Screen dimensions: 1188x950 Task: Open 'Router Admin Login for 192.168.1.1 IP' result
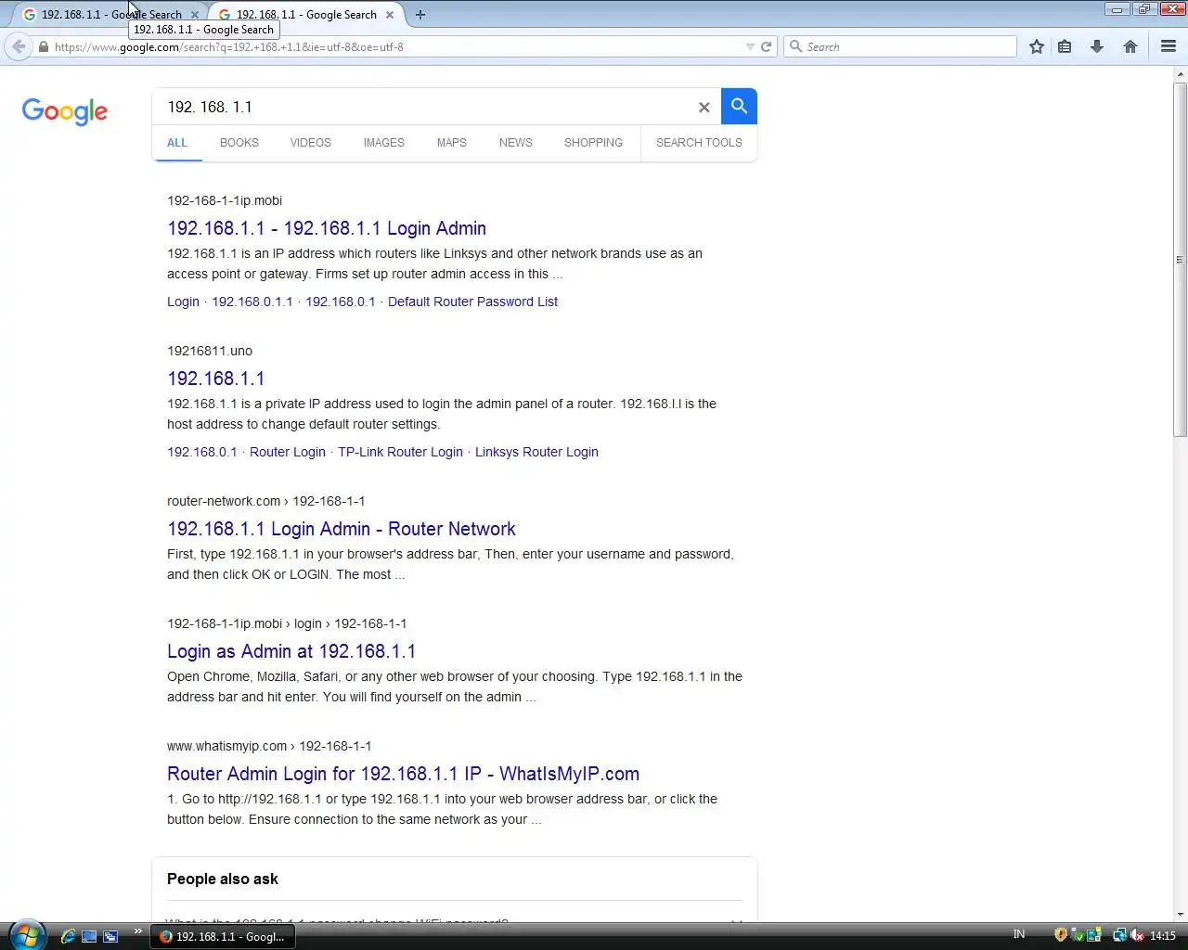pos(403,774)
